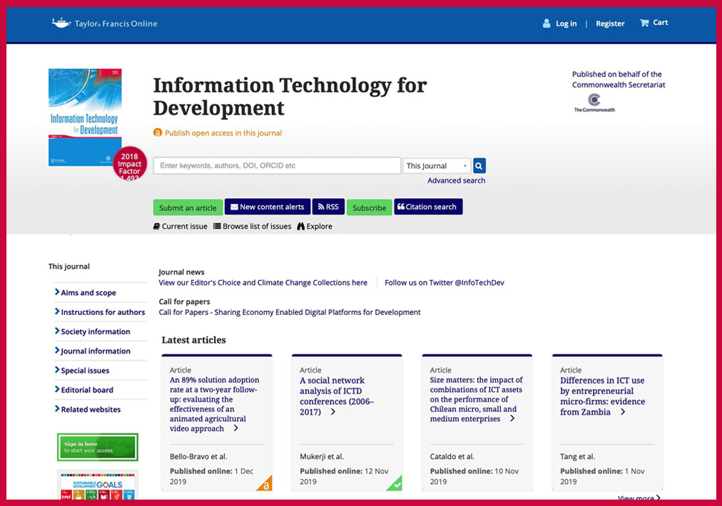The width and height of the screenshot is (722, 506).
Task: Click arrow after social network analysis title
Action: click(x=333, y=412)
